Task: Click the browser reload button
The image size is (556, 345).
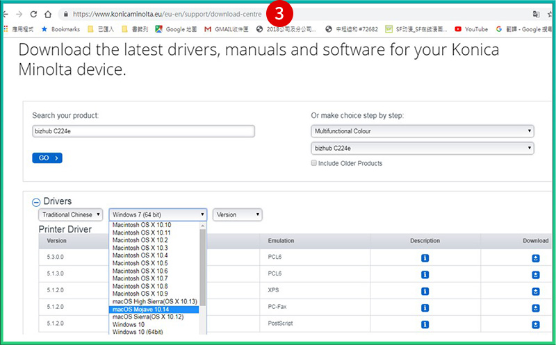Action: pyautogui.click(x=33, y=14)
